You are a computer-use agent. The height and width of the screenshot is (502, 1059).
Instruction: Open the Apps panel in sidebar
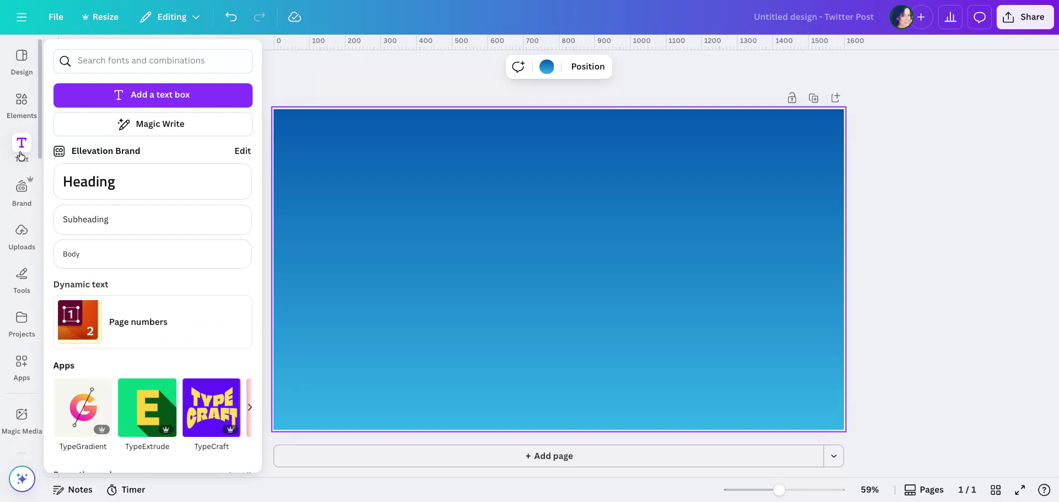point(22,367)
